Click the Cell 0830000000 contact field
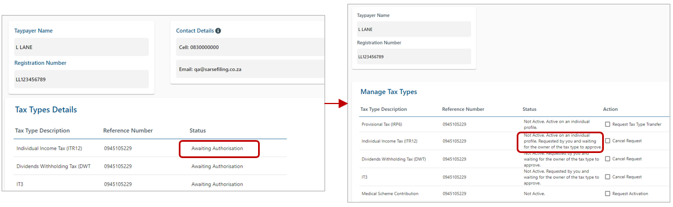The width and height of the screenshot is (673, 207). (x=250, y=47)
